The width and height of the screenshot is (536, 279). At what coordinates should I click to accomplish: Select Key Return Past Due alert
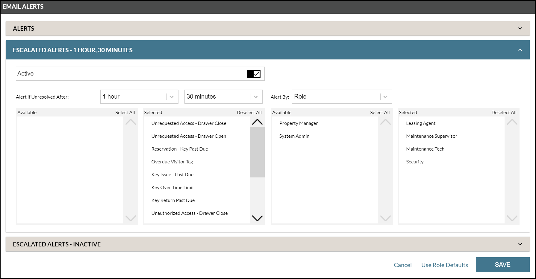click(x=173, y=200)
